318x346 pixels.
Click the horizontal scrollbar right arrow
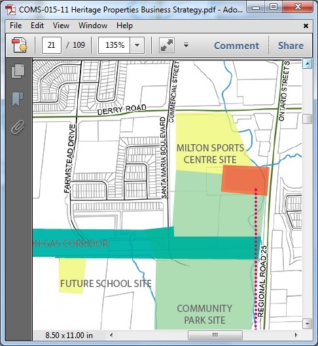296,336
